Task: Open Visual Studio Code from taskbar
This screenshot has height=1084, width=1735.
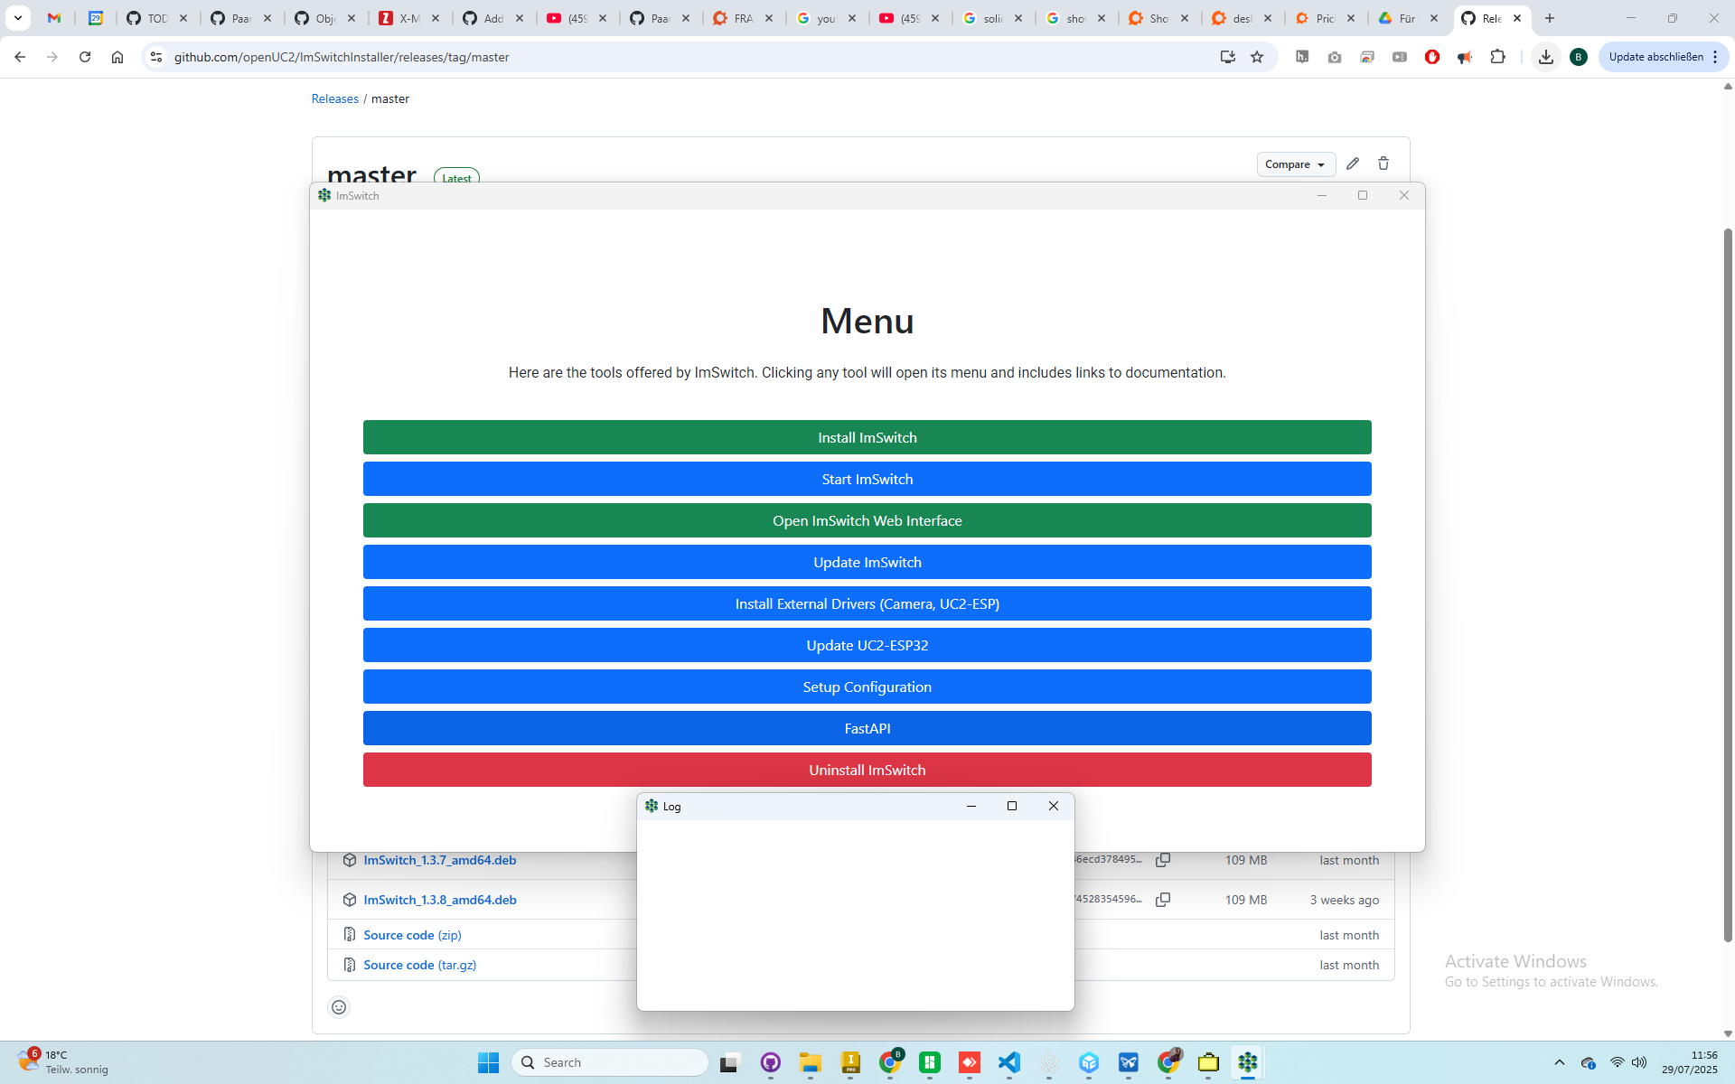Action: (x=1009, y=1062)
